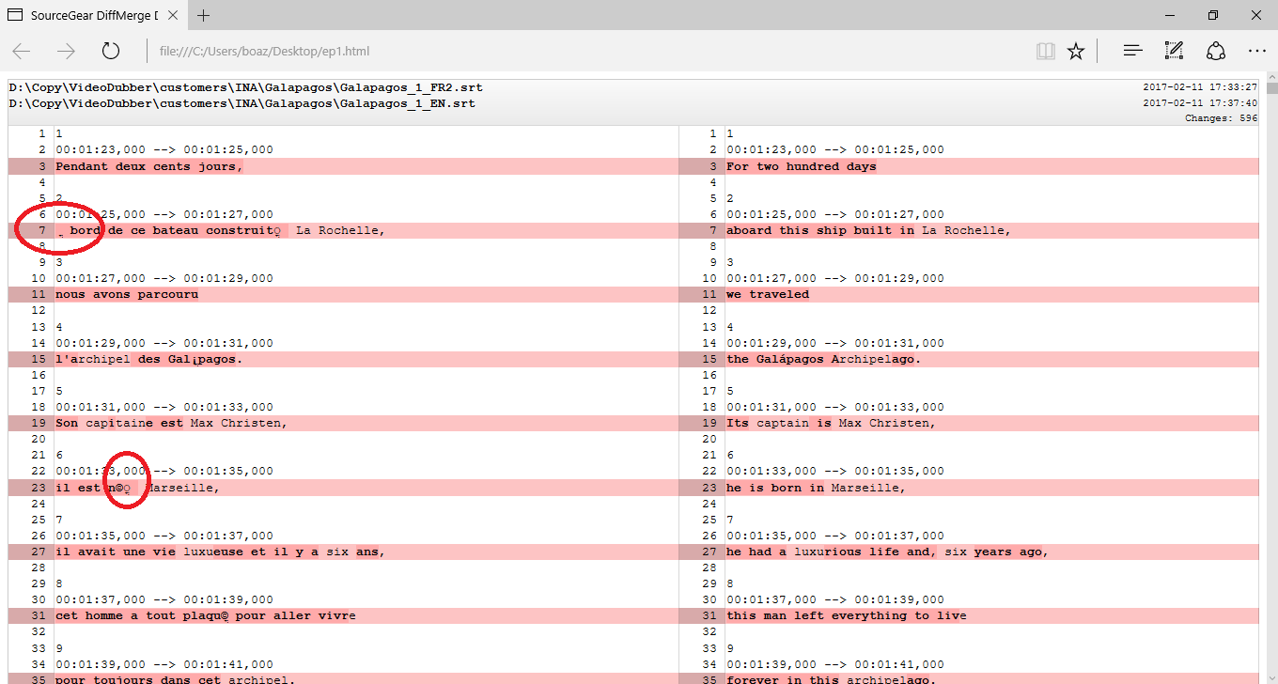Screen dimensions: 1278x684
Task: Open the Share icon
Action: [x=1216, y=51]
